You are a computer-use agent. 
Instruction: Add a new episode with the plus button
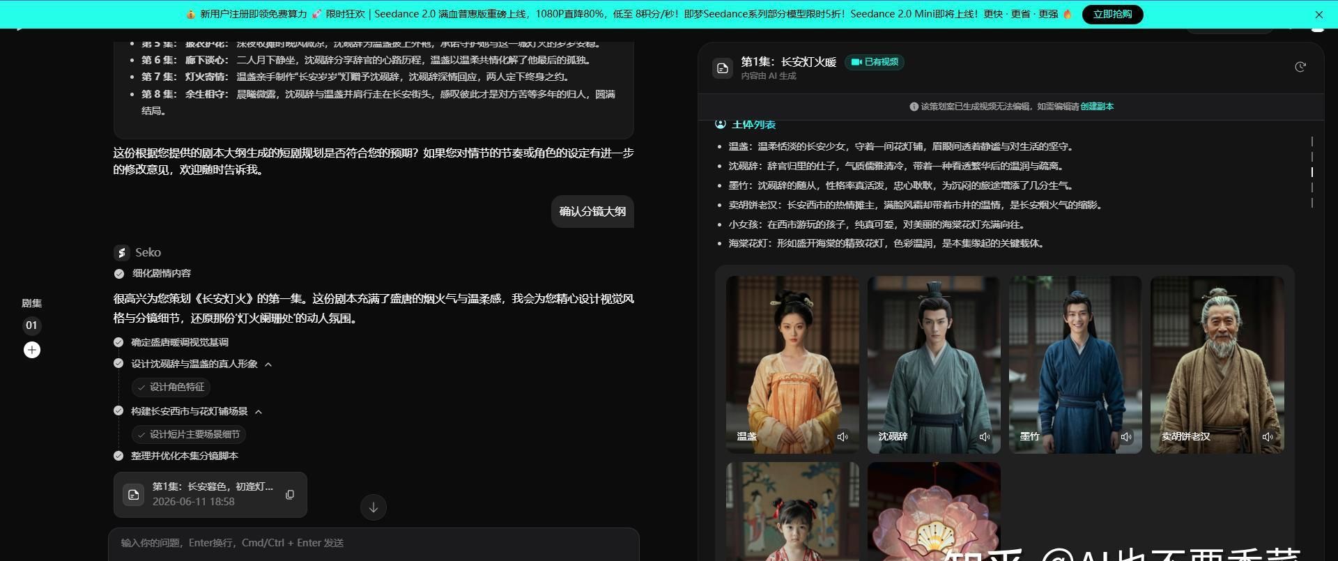(31, 350)
